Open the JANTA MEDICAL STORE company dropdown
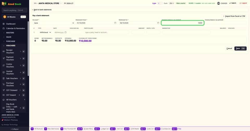This screenshot has height=131, width=250. (x=46, y=3)
